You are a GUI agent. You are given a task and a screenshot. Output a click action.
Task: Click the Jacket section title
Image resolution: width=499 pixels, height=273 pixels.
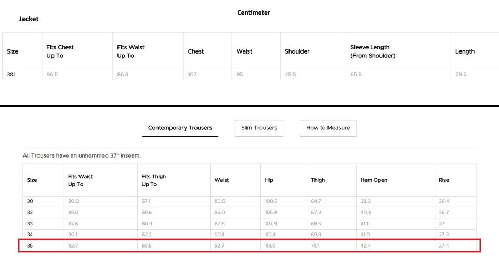[29, 19]
